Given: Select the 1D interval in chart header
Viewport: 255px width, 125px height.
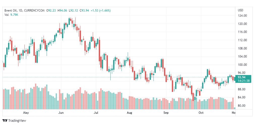Looking at the screenshot, I should tap(21, 11).
